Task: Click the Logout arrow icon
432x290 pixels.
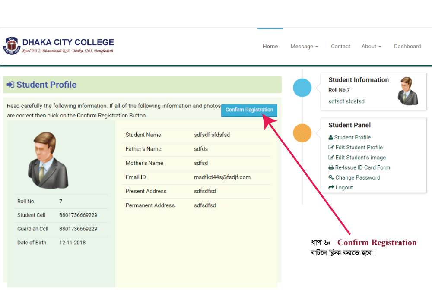Action: click(x=331, y=188)
